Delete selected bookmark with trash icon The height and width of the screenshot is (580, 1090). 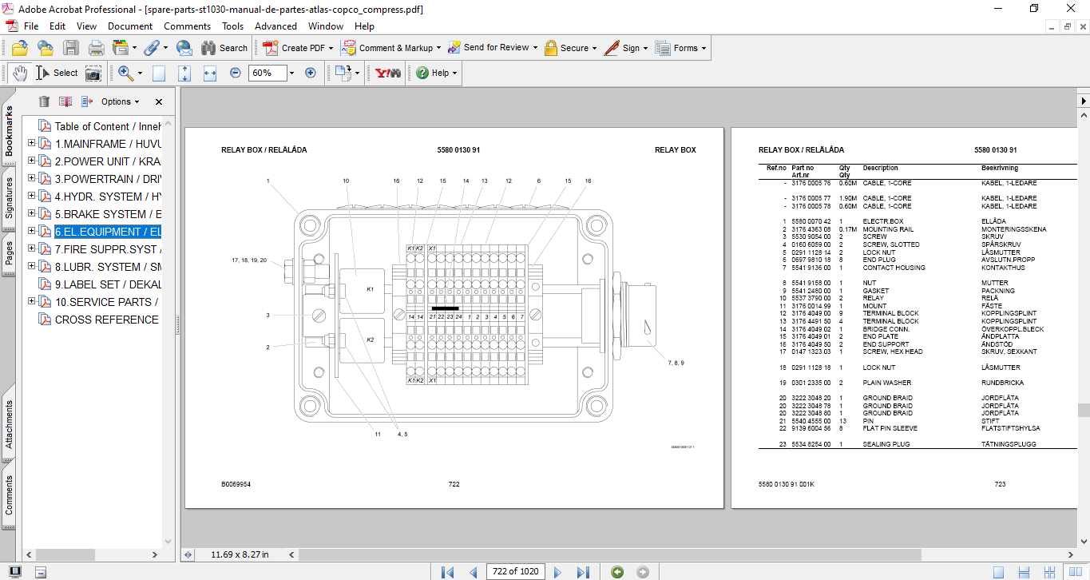(44, 101)
